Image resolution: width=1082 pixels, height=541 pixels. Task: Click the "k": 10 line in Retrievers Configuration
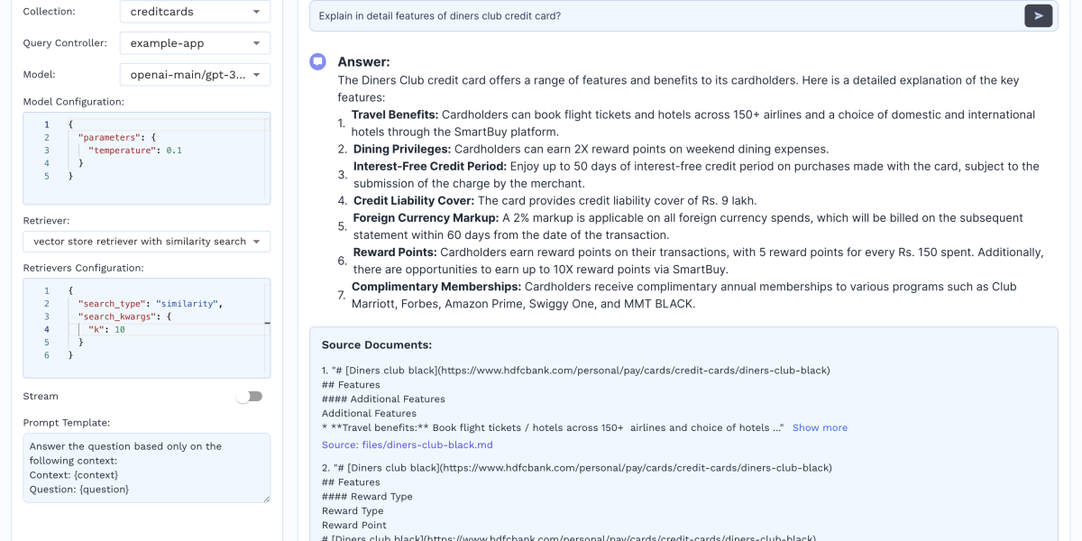(x=106, y=330)
